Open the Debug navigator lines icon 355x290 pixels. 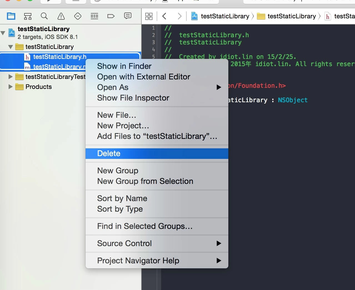point(94,16)
